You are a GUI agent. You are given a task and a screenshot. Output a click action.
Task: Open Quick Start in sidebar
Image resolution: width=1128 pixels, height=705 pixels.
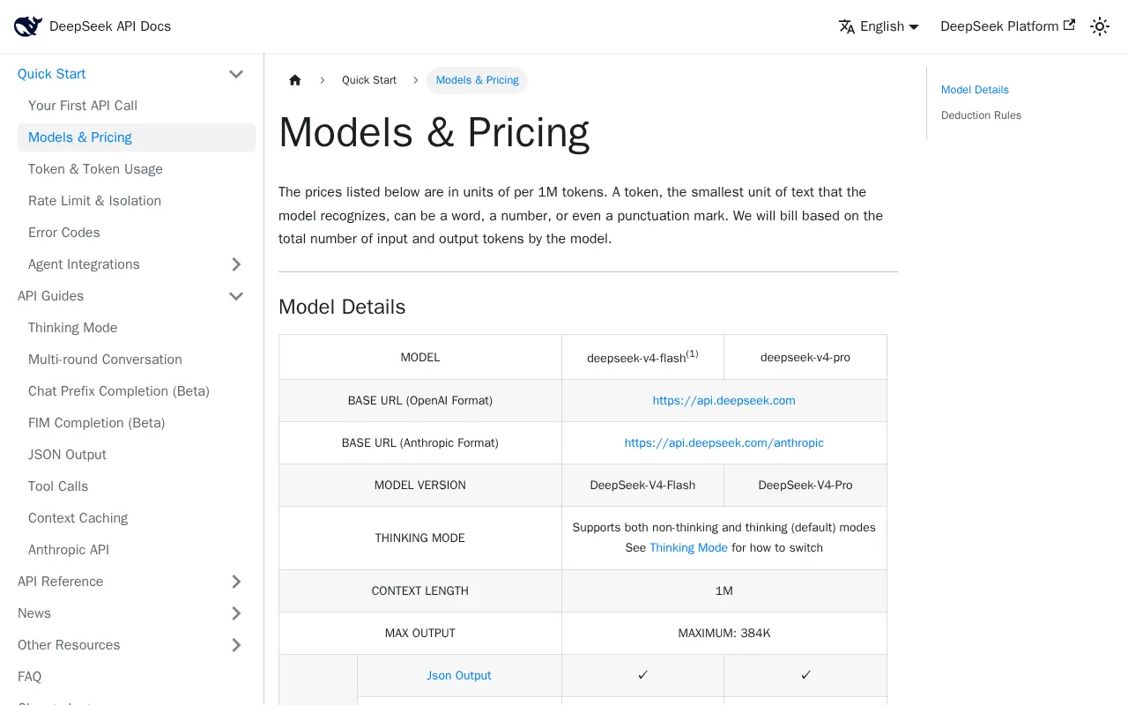52,74
